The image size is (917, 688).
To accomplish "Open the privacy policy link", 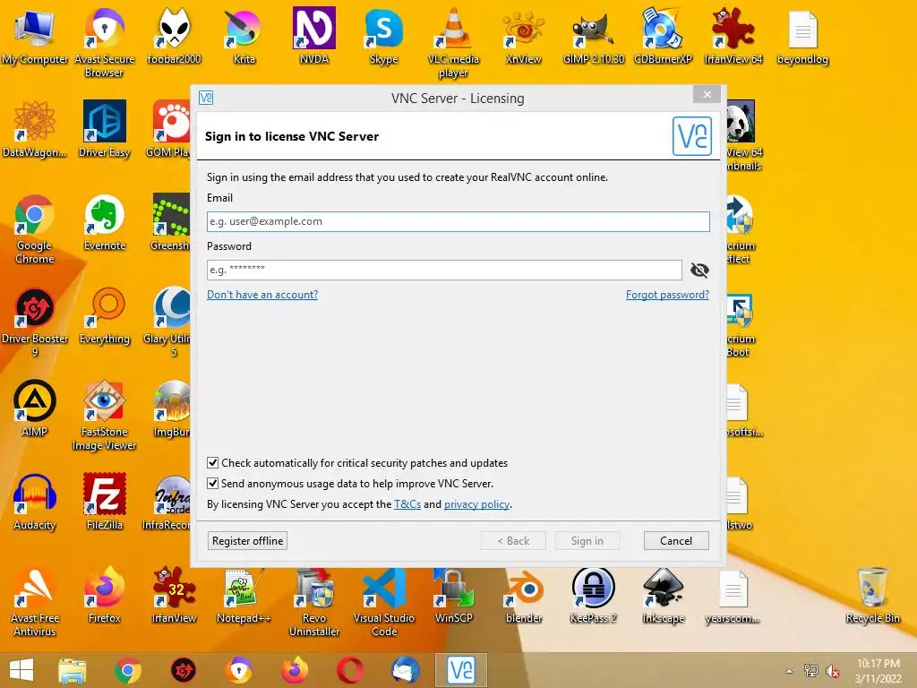I will 476,503.
